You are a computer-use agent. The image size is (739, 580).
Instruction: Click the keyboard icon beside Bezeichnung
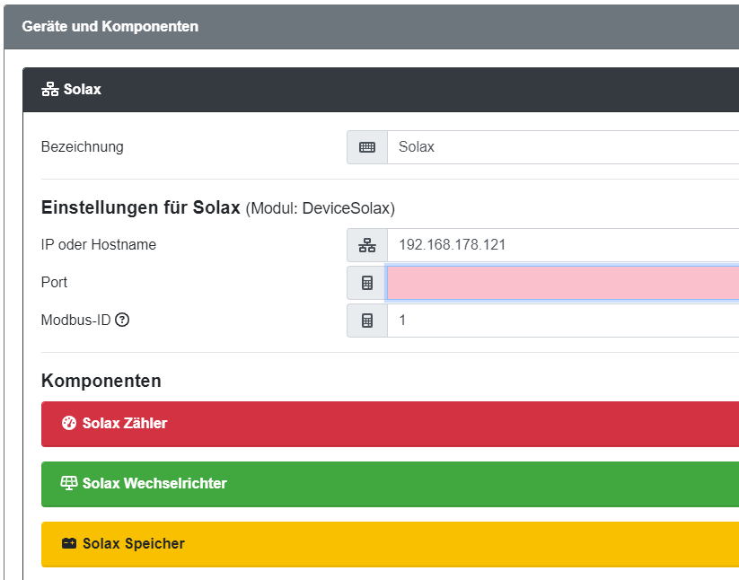click(367, 147)
